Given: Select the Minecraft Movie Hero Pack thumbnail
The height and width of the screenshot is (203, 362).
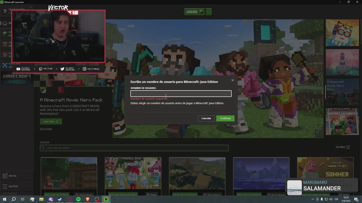Looking at the screenshot, I should click(342, 92).
